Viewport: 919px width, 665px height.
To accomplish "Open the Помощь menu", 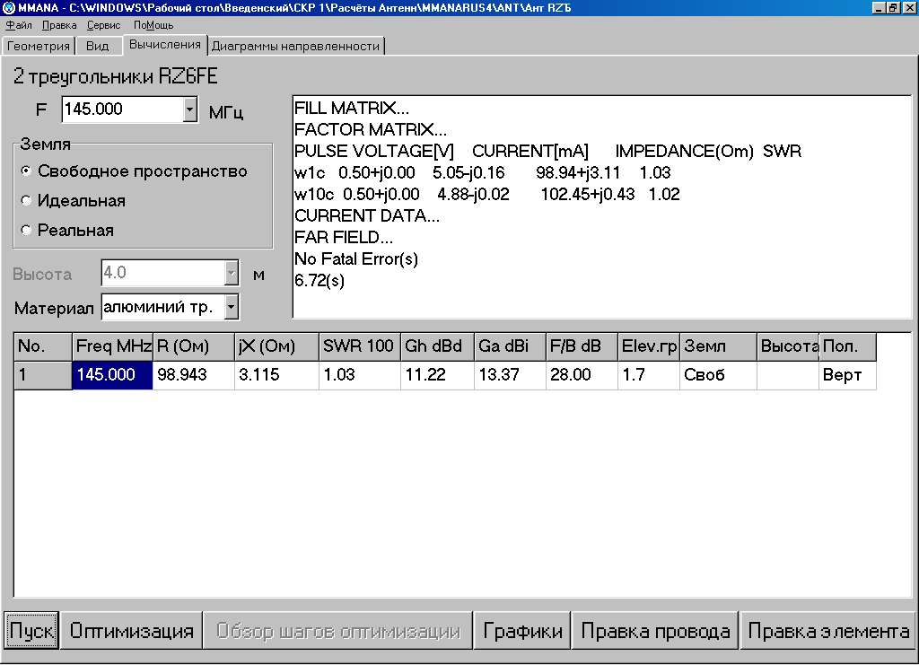I will coord(153,25).
